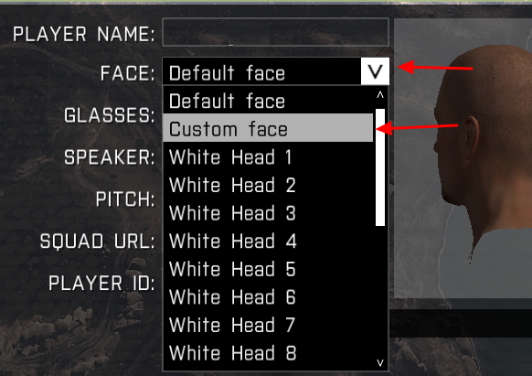This screenshot has height=376, width=532.
Task: Click the Glasses label
Action: point(110,115)
